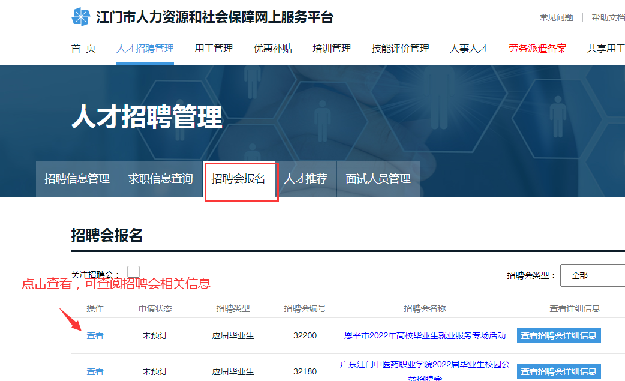Click 查看 for job fair 32200

click(x=95, y=335)
